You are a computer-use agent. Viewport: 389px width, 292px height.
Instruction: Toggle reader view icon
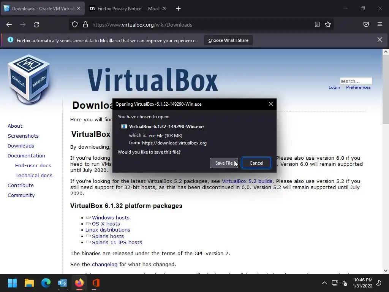317,24
